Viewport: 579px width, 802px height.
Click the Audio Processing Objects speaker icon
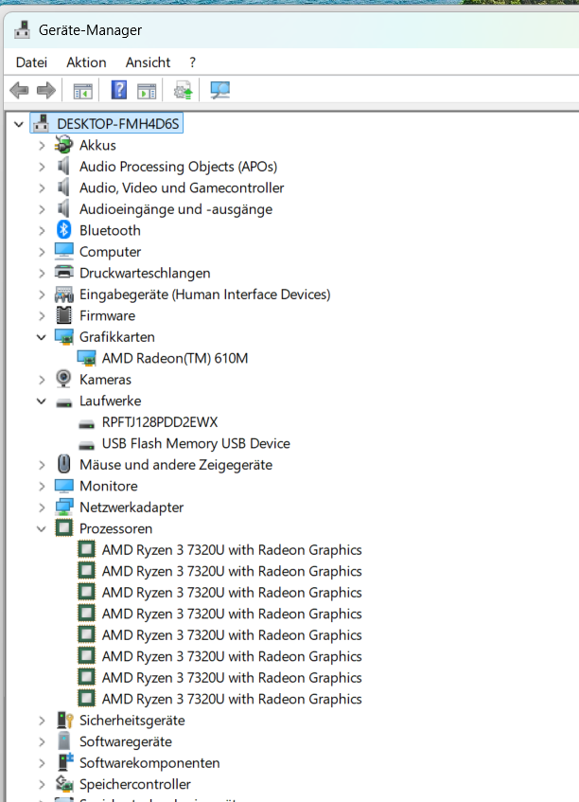coord(63,167)
